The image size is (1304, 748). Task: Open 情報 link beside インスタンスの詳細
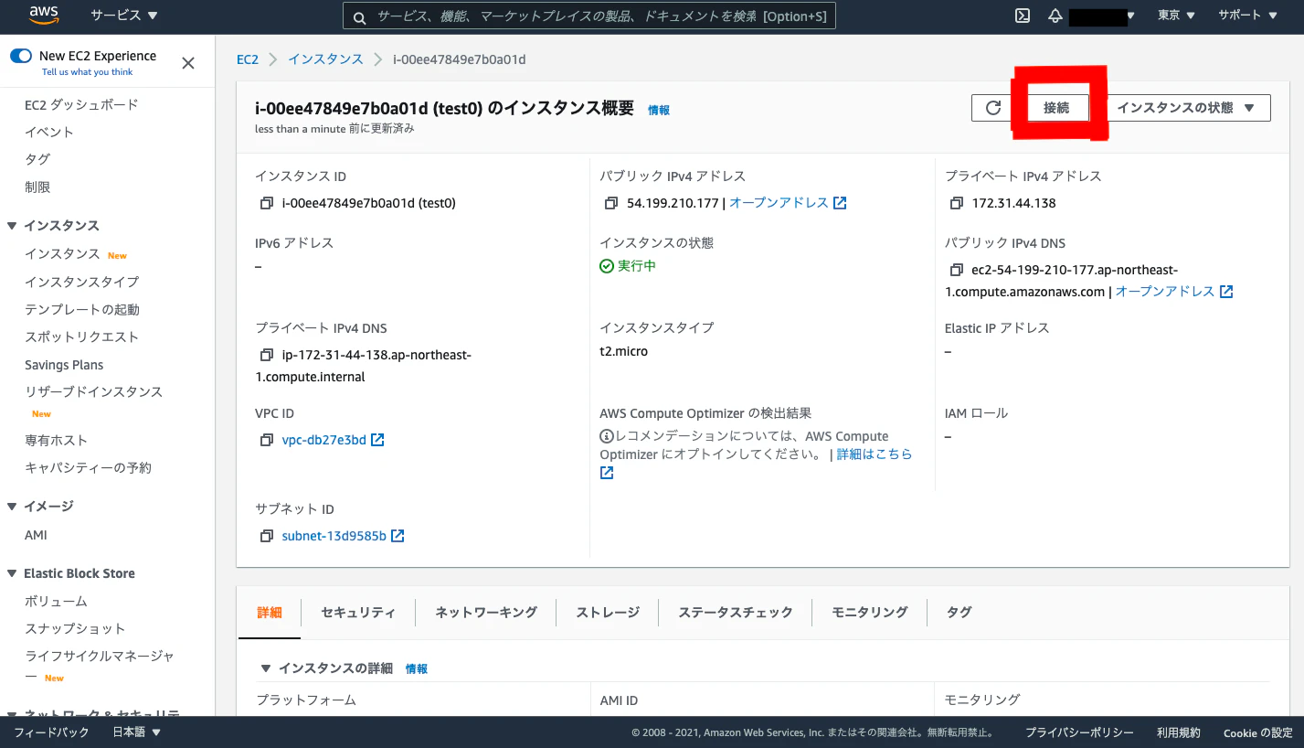(x=417, y=669)
